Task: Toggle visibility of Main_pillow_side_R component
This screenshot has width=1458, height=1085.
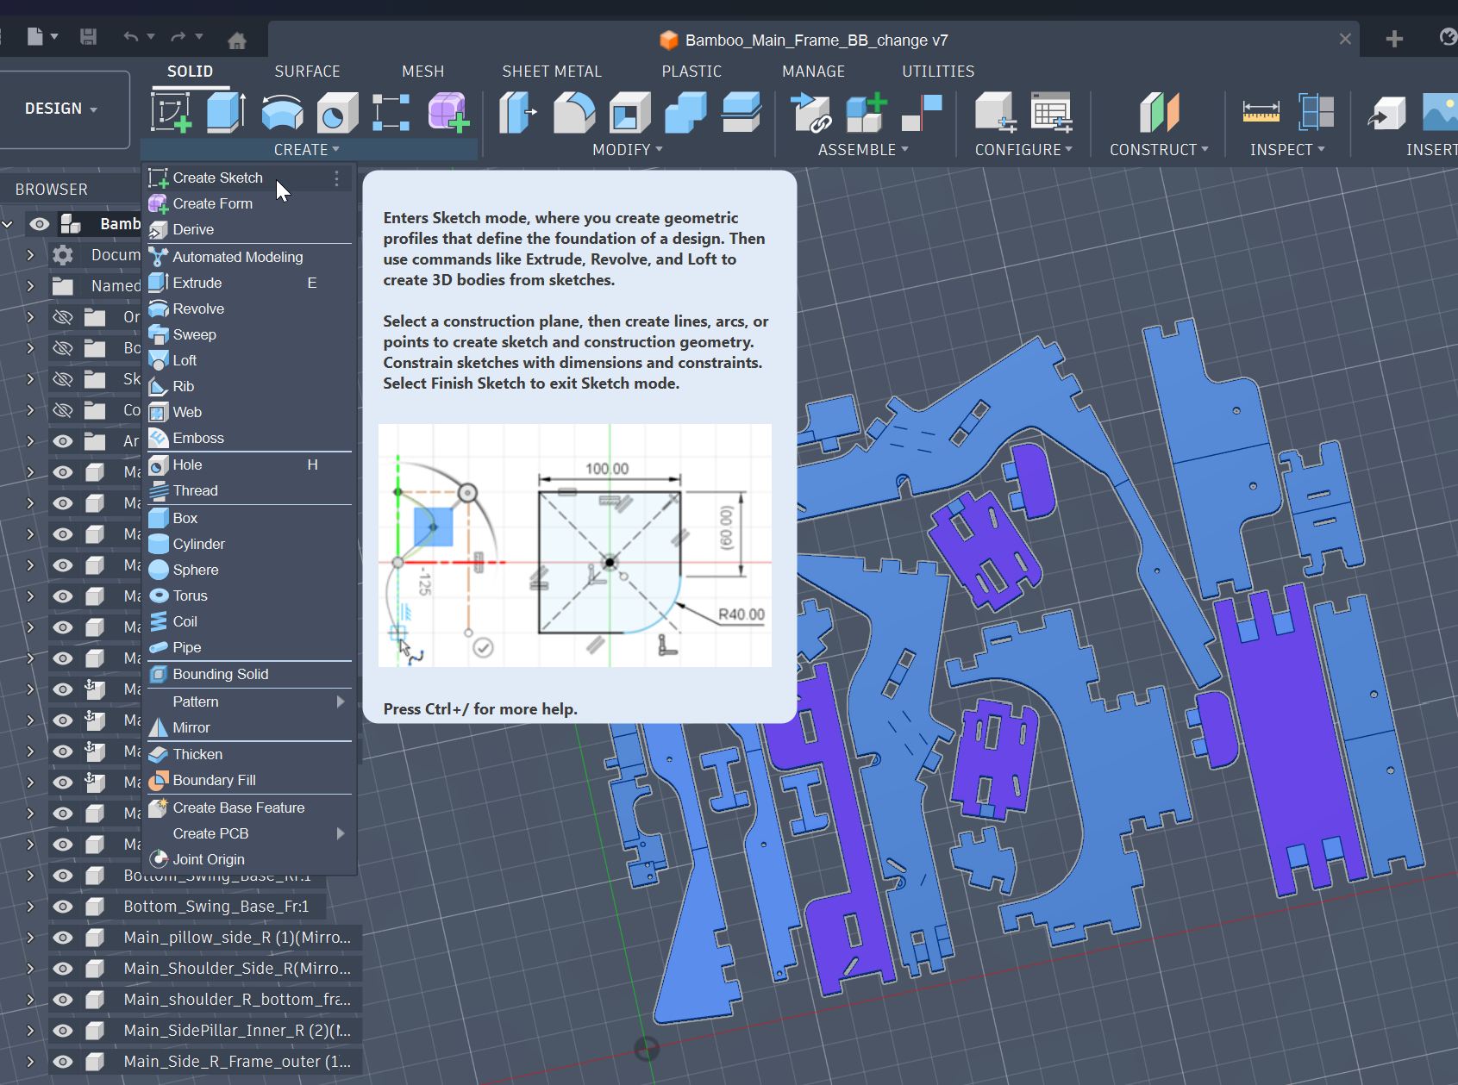Action: [63, 938]
